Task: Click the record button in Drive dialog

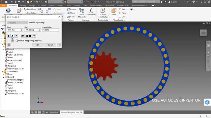Action: point(13,41)
